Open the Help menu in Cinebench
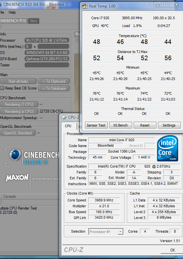 (12, 12)
